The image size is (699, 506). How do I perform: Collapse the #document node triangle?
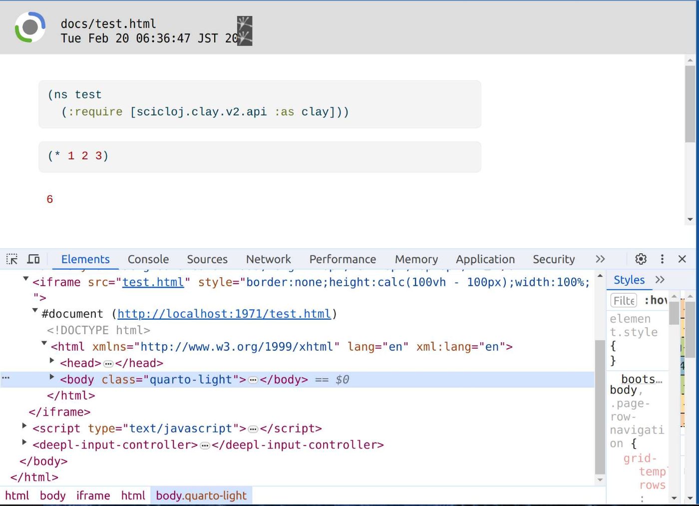click(x=35, y=310)
